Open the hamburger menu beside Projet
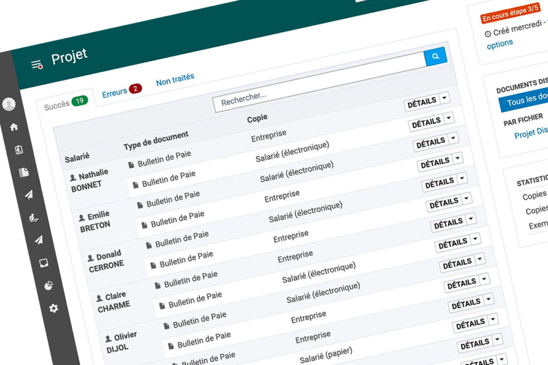 [x=36, y=65]
